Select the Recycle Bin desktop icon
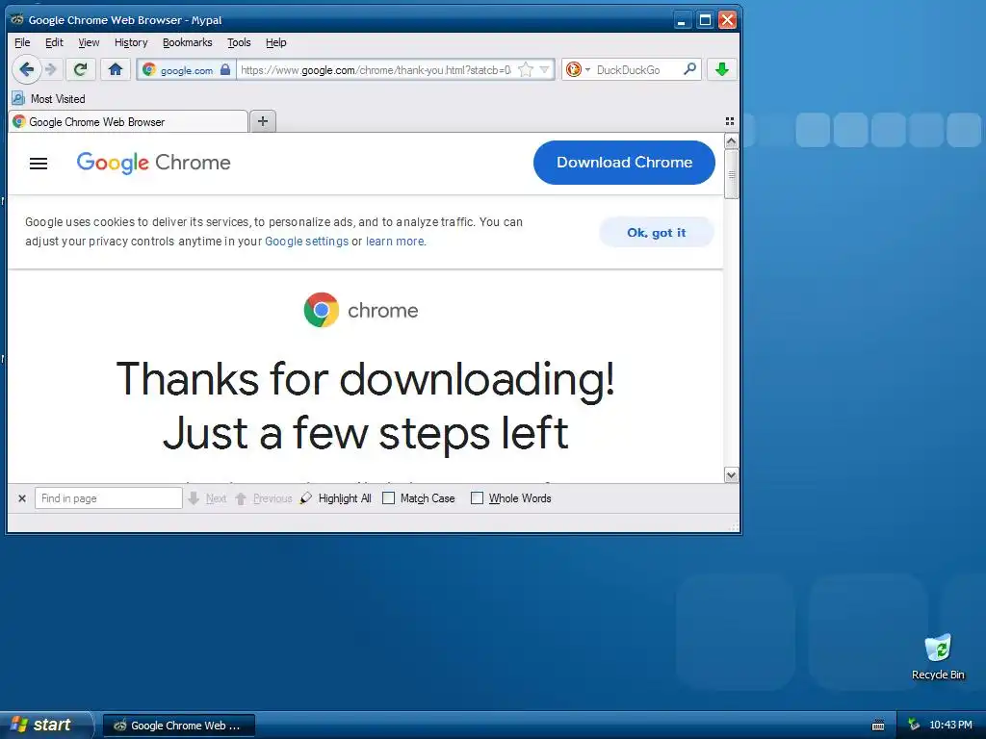Screen dimensions: 986x739 click(x=938, y=656)
